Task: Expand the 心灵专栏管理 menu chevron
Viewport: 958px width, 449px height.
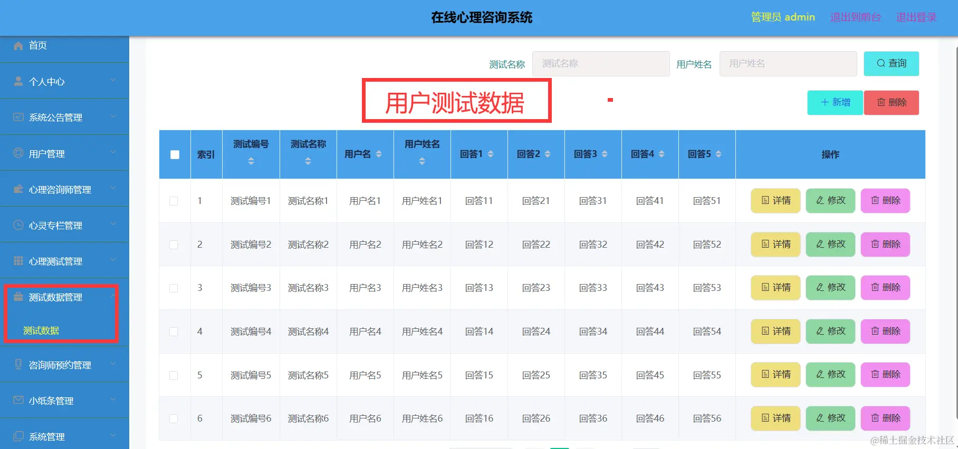Action: click(113, 224)
